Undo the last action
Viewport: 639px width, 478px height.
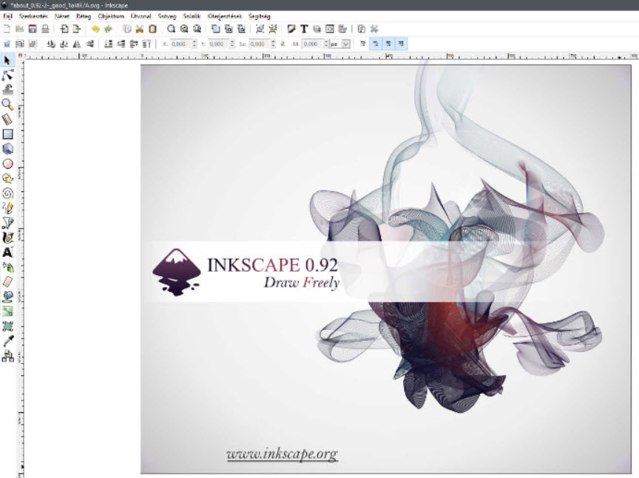[95, 29]
